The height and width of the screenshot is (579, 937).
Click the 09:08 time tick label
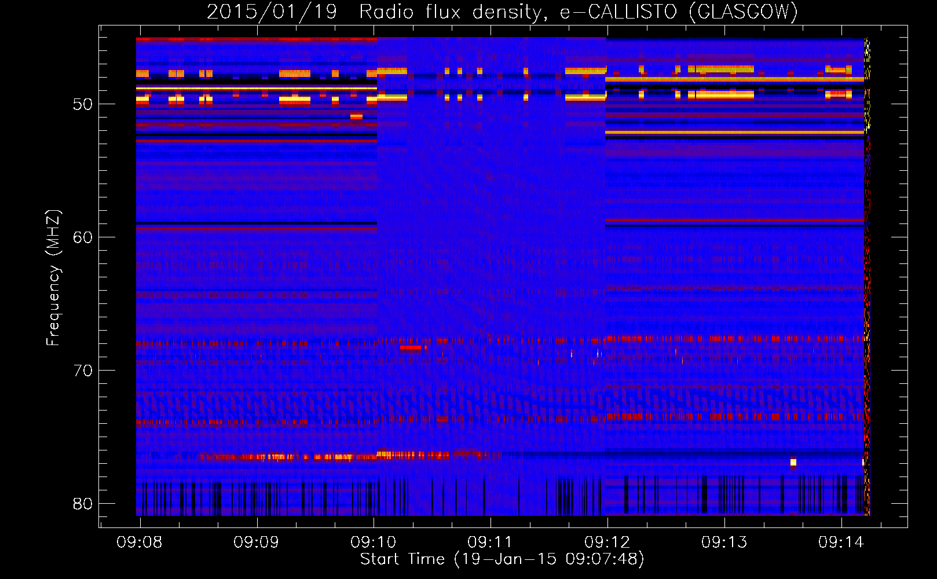tap(140, 542)
